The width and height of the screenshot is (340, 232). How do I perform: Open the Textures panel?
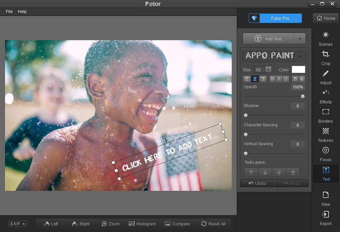326,134
